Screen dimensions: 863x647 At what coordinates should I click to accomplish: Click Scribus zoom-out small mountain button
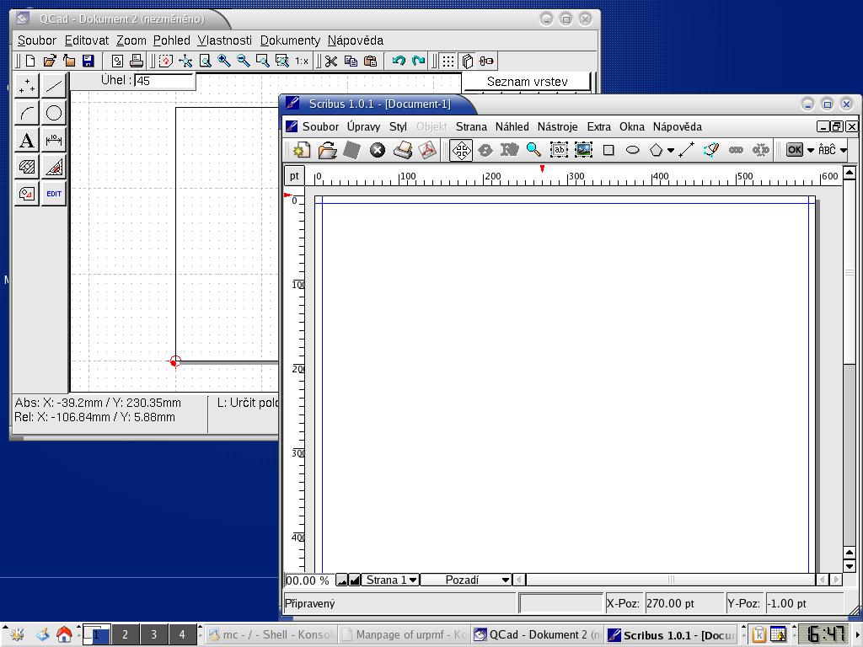click(342, 580)
